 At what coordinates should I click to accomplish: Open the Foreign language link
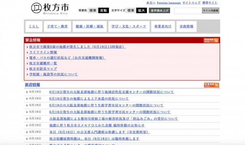(x=169, y=3)
